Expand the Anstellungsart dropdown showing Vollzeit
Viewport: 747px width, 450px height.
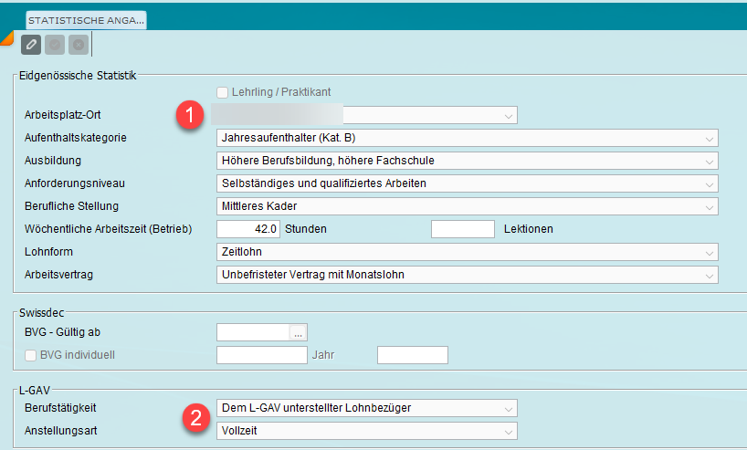point(508,430)
